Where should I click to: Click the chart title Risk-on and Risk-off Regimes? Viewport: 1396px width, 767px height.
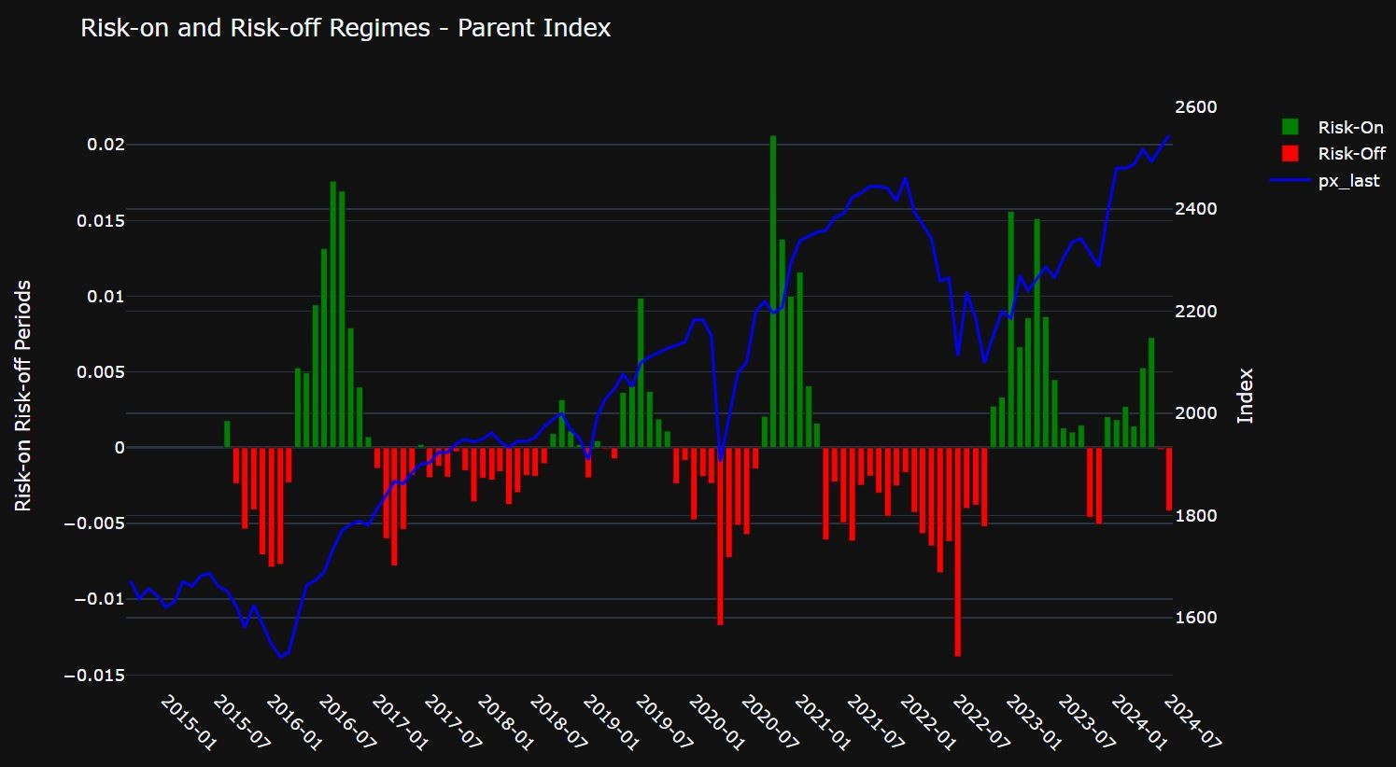coord(345,28)
